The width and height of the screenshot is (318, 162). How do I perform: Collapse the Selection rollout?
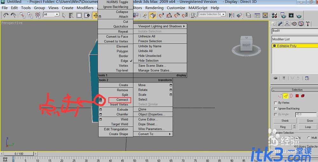274,90
